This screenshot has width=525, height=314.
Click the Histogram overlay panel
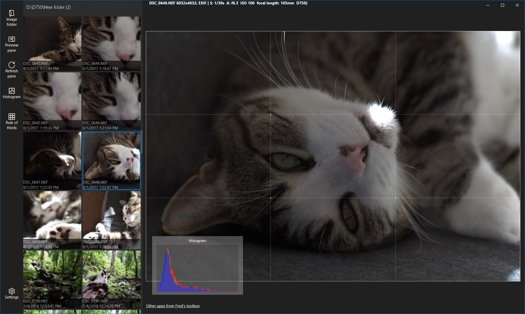tap(197, 265)
